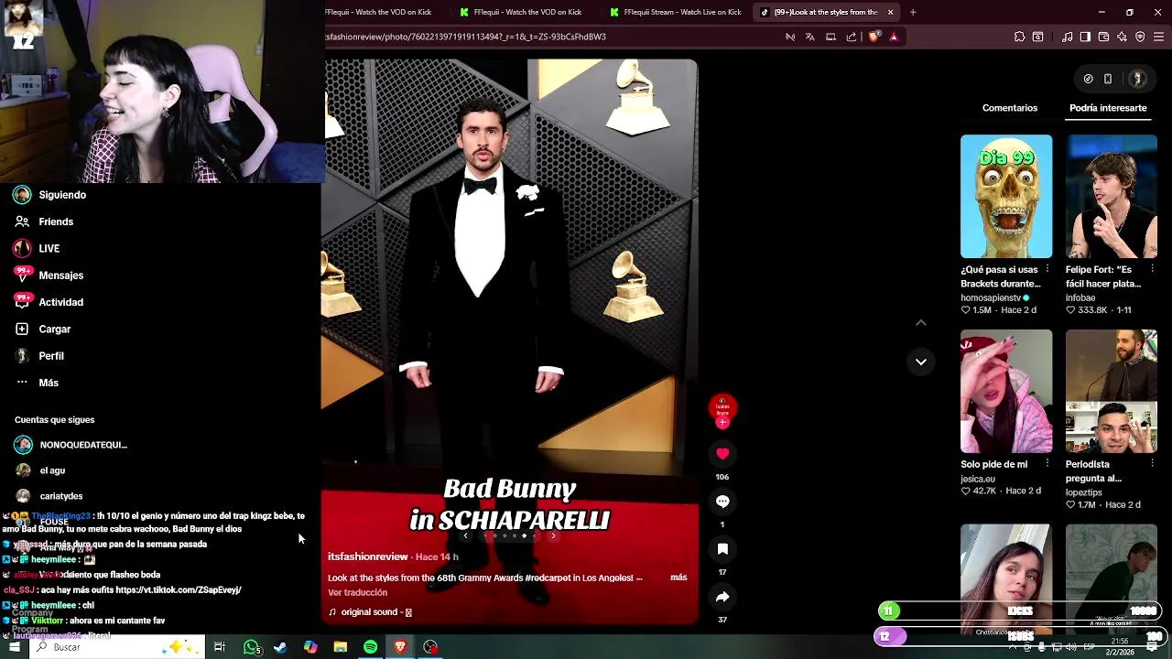Open options for 'Periodista pregunta al...' video

(x=1152, y=464)
